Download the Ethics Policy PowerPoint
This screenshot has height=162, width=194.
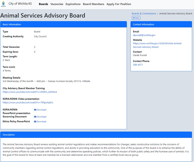coord(40,122)
